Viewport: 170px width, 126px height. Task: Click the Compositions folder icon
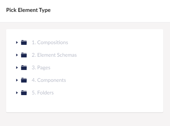(x=24, y=42)
